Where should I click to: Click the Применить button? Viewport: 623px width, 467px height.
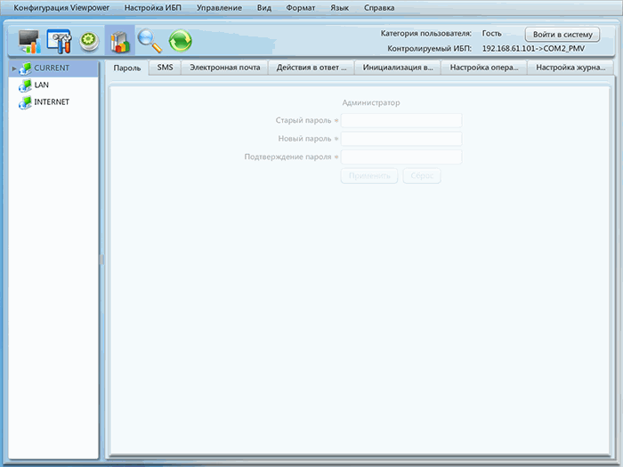coord(369,175)
